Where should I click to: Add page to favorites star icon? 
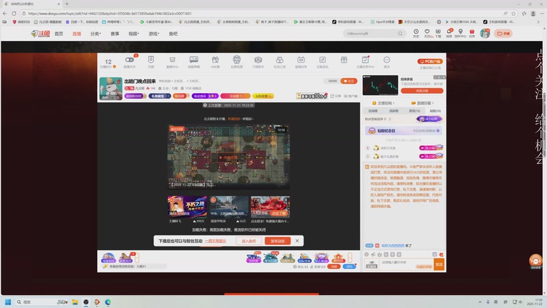[513, 13]
